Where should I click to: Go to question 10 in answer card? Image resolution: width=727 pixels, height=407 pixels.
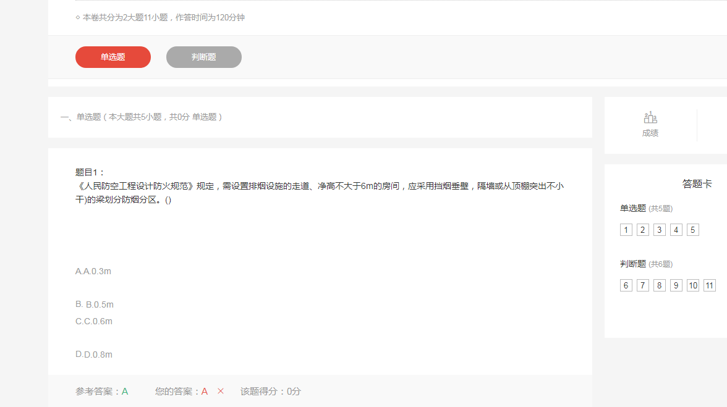coord(693,285)
